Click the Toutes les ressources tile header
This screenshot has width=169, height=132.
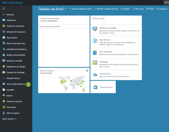(64, 20)
